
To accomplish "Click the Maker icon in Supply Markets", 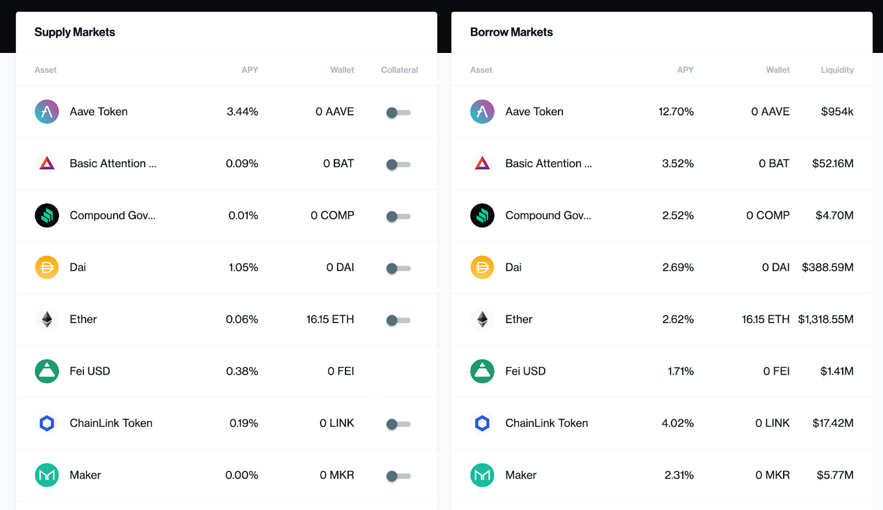I will (46, 475).
